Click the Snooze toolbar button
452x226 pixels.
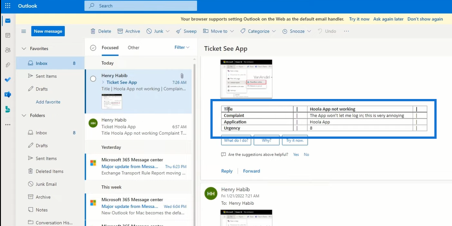click(294, 31)
